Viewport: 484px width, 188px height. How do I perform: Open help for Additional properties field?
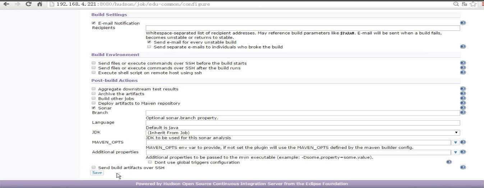(x=463, y=152)
